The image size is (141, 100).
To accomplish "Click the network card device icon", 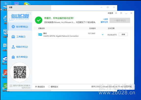I will 40,35.
